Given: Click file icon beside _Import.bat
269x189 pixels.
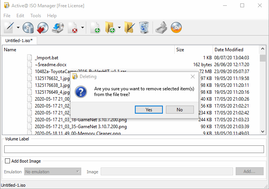Looking at the screenshot, I should coord(30,57).
